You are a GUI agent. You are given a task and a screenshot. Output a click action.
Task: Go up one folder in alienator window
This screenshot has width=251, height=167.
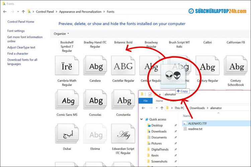pyautogui.click(x=162, y=108)
